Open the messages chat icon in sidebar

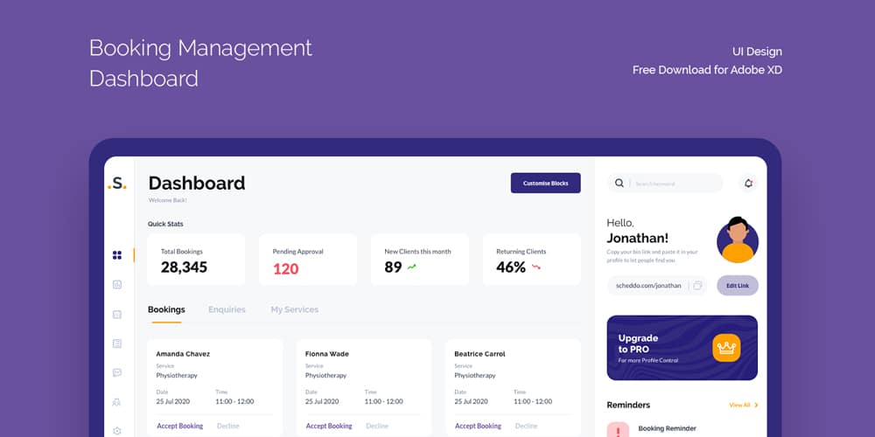(x=117, y=373)
